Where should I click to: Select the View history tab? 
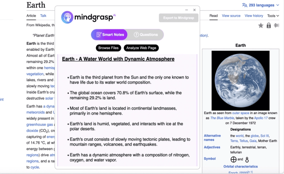point(254,16)
